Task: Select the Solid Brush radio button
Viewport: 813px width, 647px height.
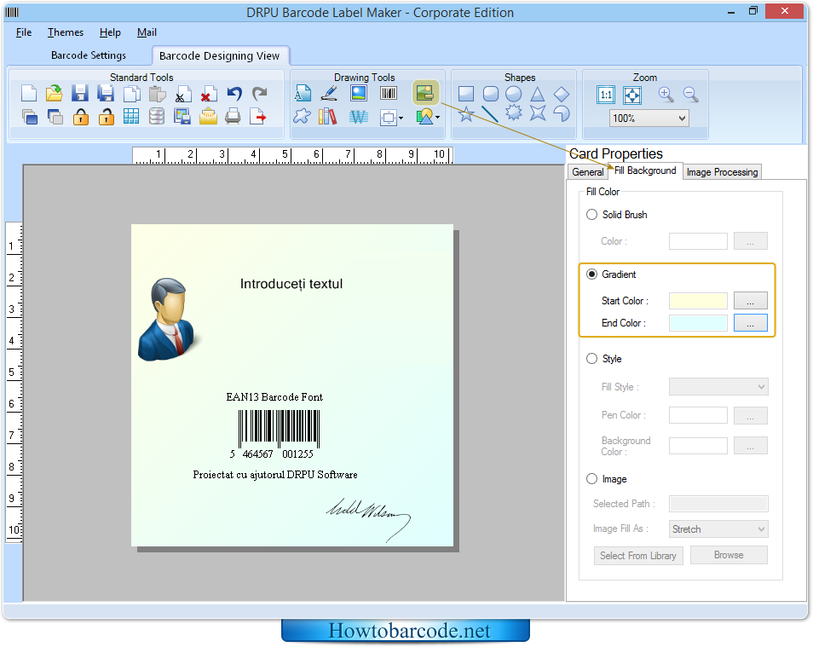Action: click(x=591, y=215)
